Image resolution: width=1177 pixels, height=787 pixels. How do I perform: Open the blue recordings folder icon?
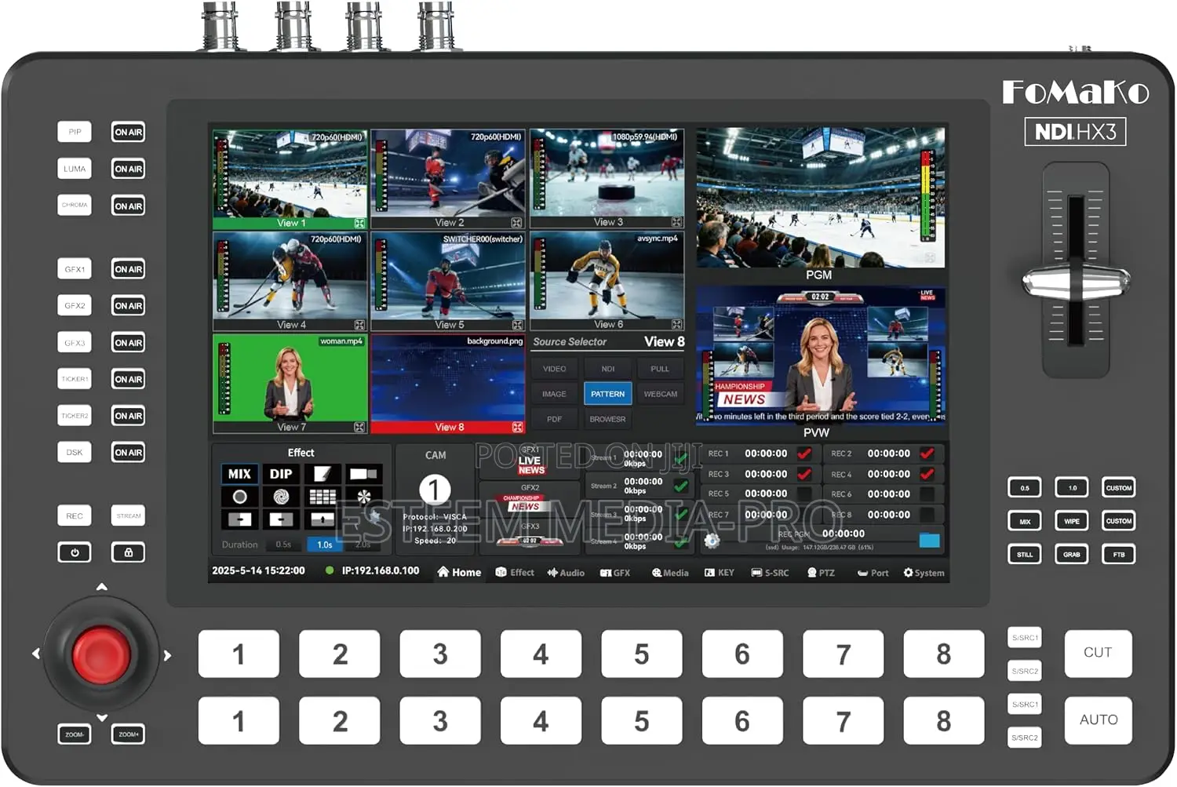click(929, 540)
